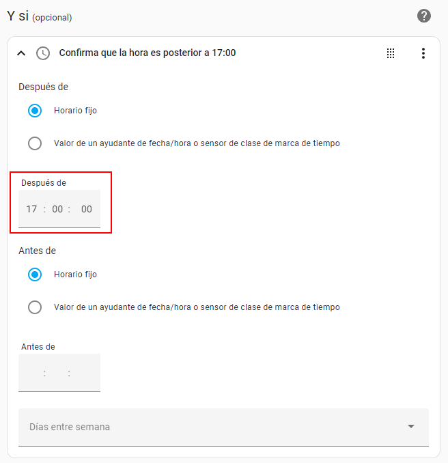Click the drag handle grid icon
Image resolution: width=448 pixels, height=463 pixels.
click(391, 53)
